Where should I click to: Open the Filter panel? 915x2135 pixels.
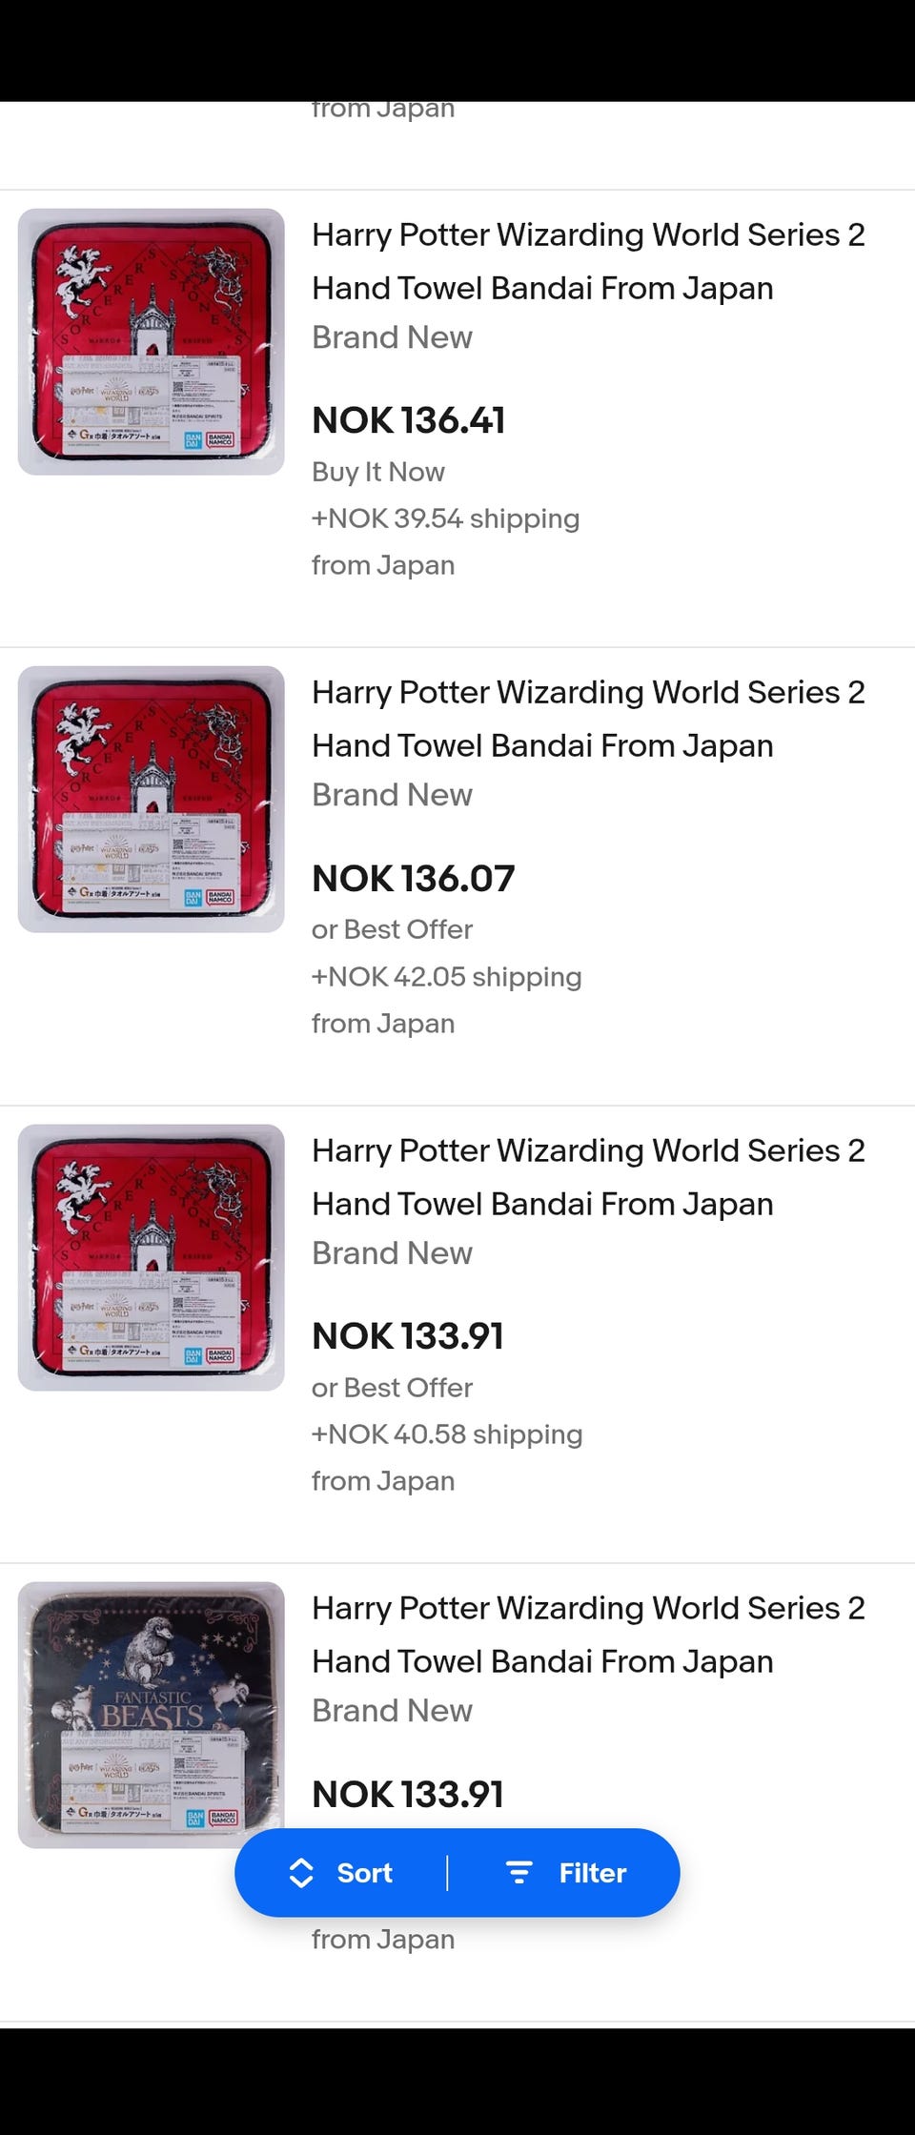pos(592,1873)
